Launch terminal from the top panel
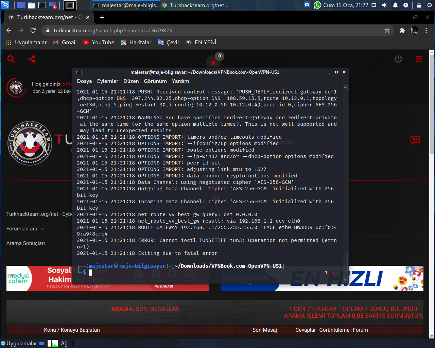Viewport: 435px width, 348px height. coord(42,5)
